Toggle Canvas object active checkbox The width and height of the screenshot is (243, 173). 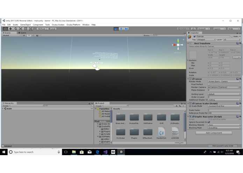[x=194, y=36]
